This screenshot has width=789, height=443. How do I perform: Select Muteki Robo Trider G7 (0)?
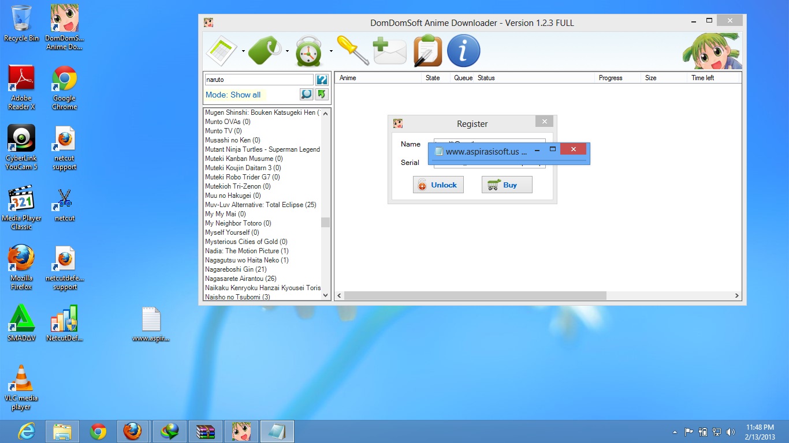[243, 177]
